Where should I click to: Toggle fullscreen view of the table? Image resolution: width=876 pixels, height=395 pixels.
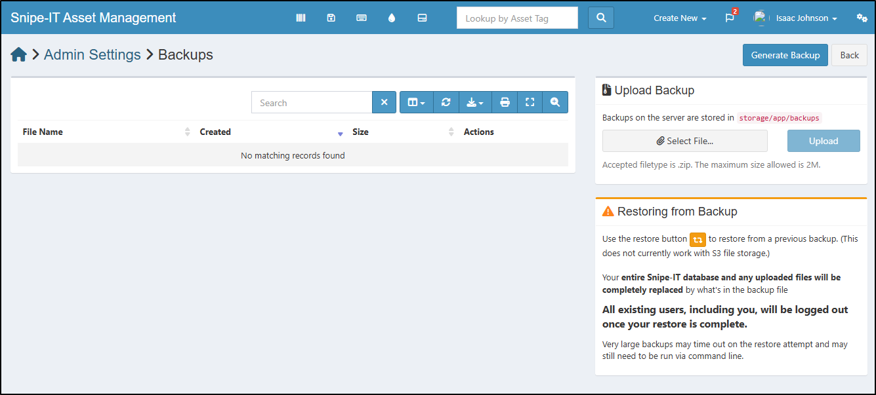(530, 102)
